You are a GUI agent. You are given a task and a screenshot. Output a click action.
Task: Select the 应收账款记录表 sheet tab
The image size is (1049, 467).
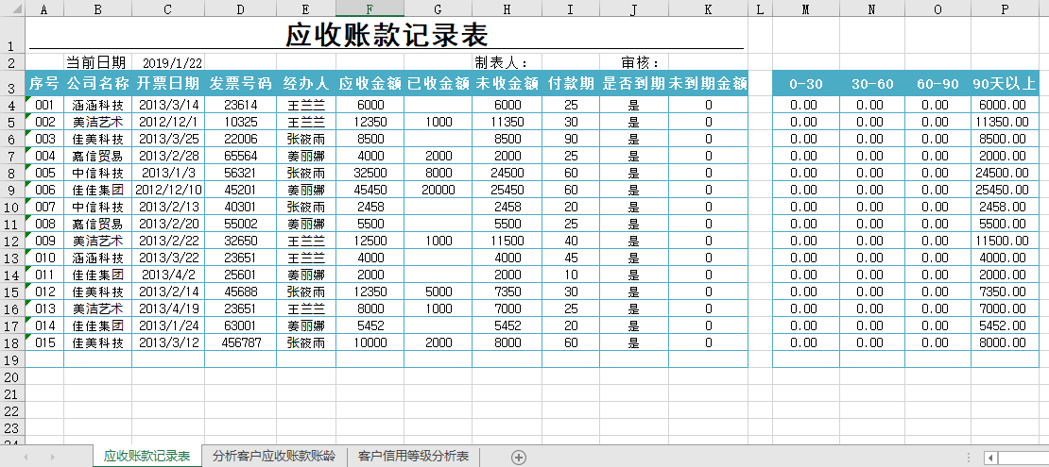pyautogui.click(x=146, y=457)
